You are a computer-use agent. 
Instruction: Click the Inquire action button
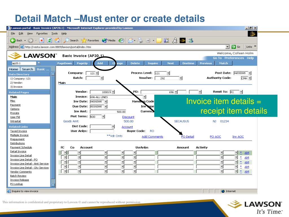click(153, 63)
